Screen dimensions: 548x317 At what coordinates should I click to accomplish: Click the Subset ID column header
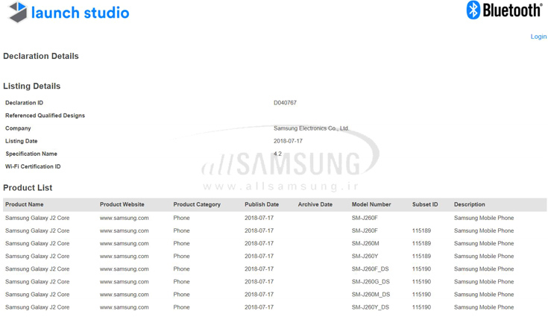pyautogui.click(x=425, y=204)
